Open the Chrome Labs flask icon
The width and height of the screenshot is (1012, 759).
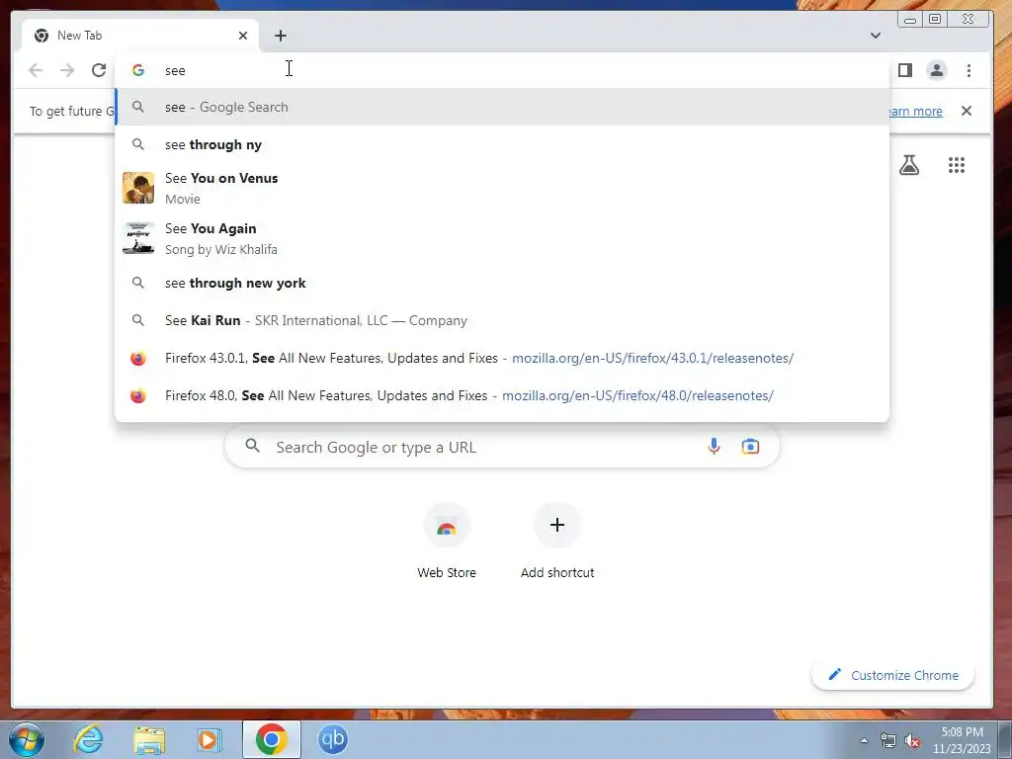[909, 165]
